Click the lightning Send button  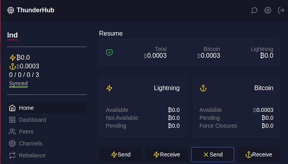click(x=121, y=154)
